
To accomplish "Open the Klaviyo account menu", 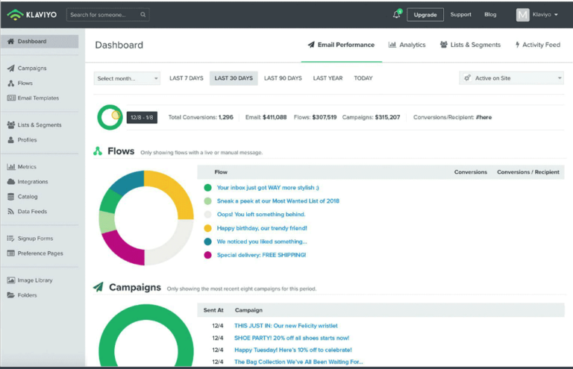I will (x=537, y=15).
